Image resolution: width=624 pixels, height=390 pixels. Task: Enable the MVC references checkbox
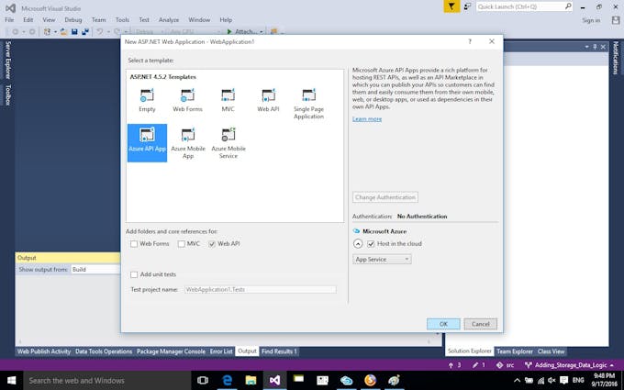pyautogui.click(x=182, y=244)
